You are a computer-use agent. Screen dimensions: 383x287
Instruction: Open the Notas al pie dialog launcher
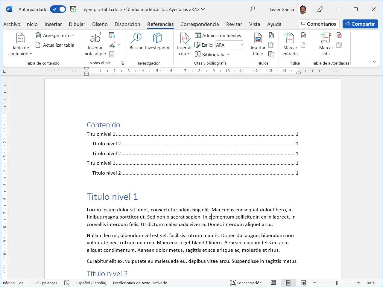(x=122, y=63)
